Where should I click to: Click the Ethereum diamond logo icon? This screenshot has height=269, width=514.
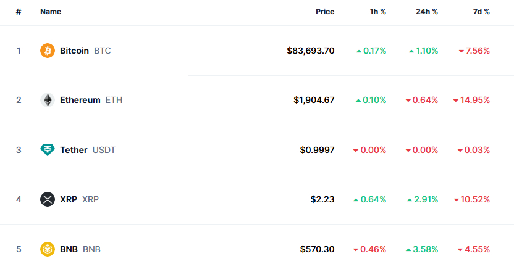coord(48,100)
